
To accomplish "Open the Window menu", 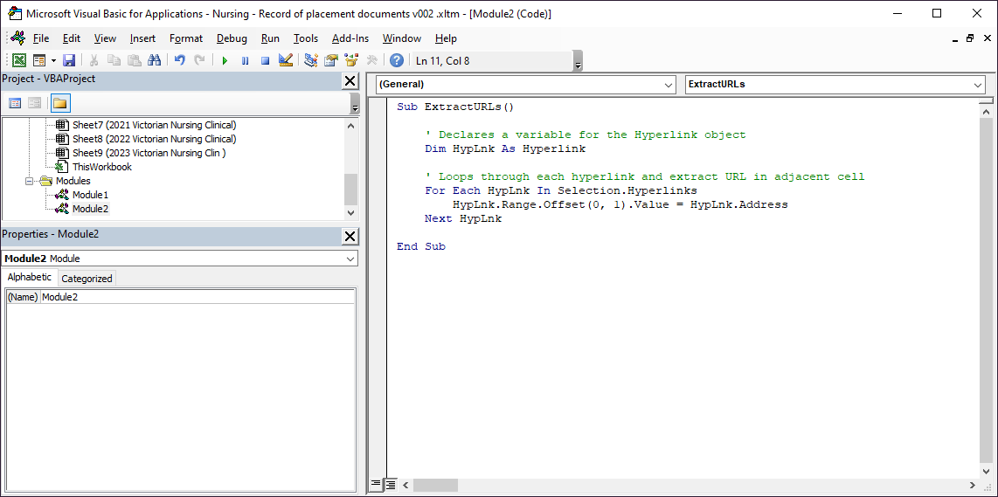I will point(402,38).
